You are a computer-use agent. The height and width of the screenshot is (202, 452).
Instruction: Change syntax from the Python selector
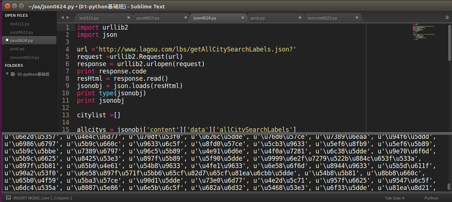pos(431,198)
